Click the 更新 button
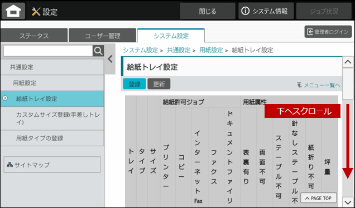Screen dimensions: 355x208 click(x=159, y=84)
